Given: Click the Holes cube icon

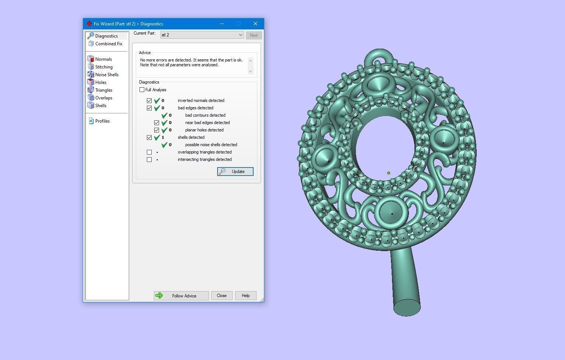Looking at the screenshot, I should pyautogui.click(x=91, y=82).
